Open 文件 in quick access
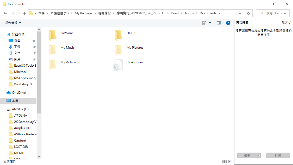Viewport: 293px width, 165px height. 17,53
